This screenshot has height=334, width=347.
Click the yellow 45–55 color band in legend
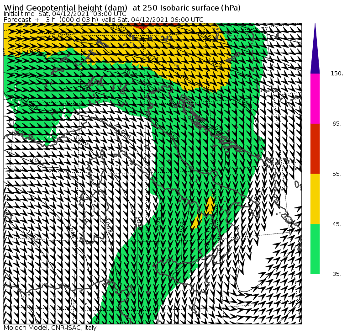click(315, 199)
